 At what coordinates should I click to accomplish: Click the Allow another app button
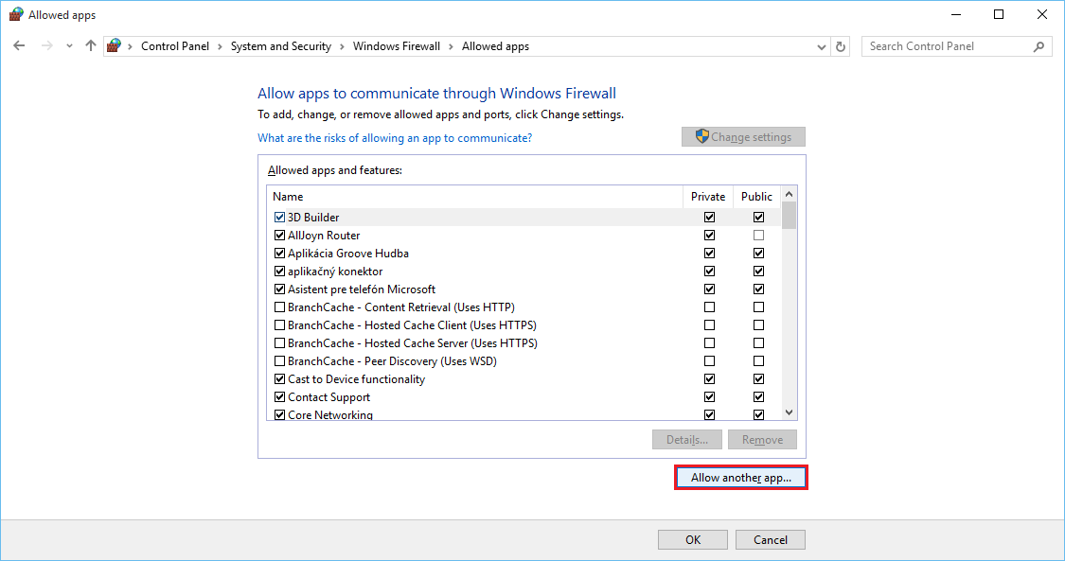point(740,478)
